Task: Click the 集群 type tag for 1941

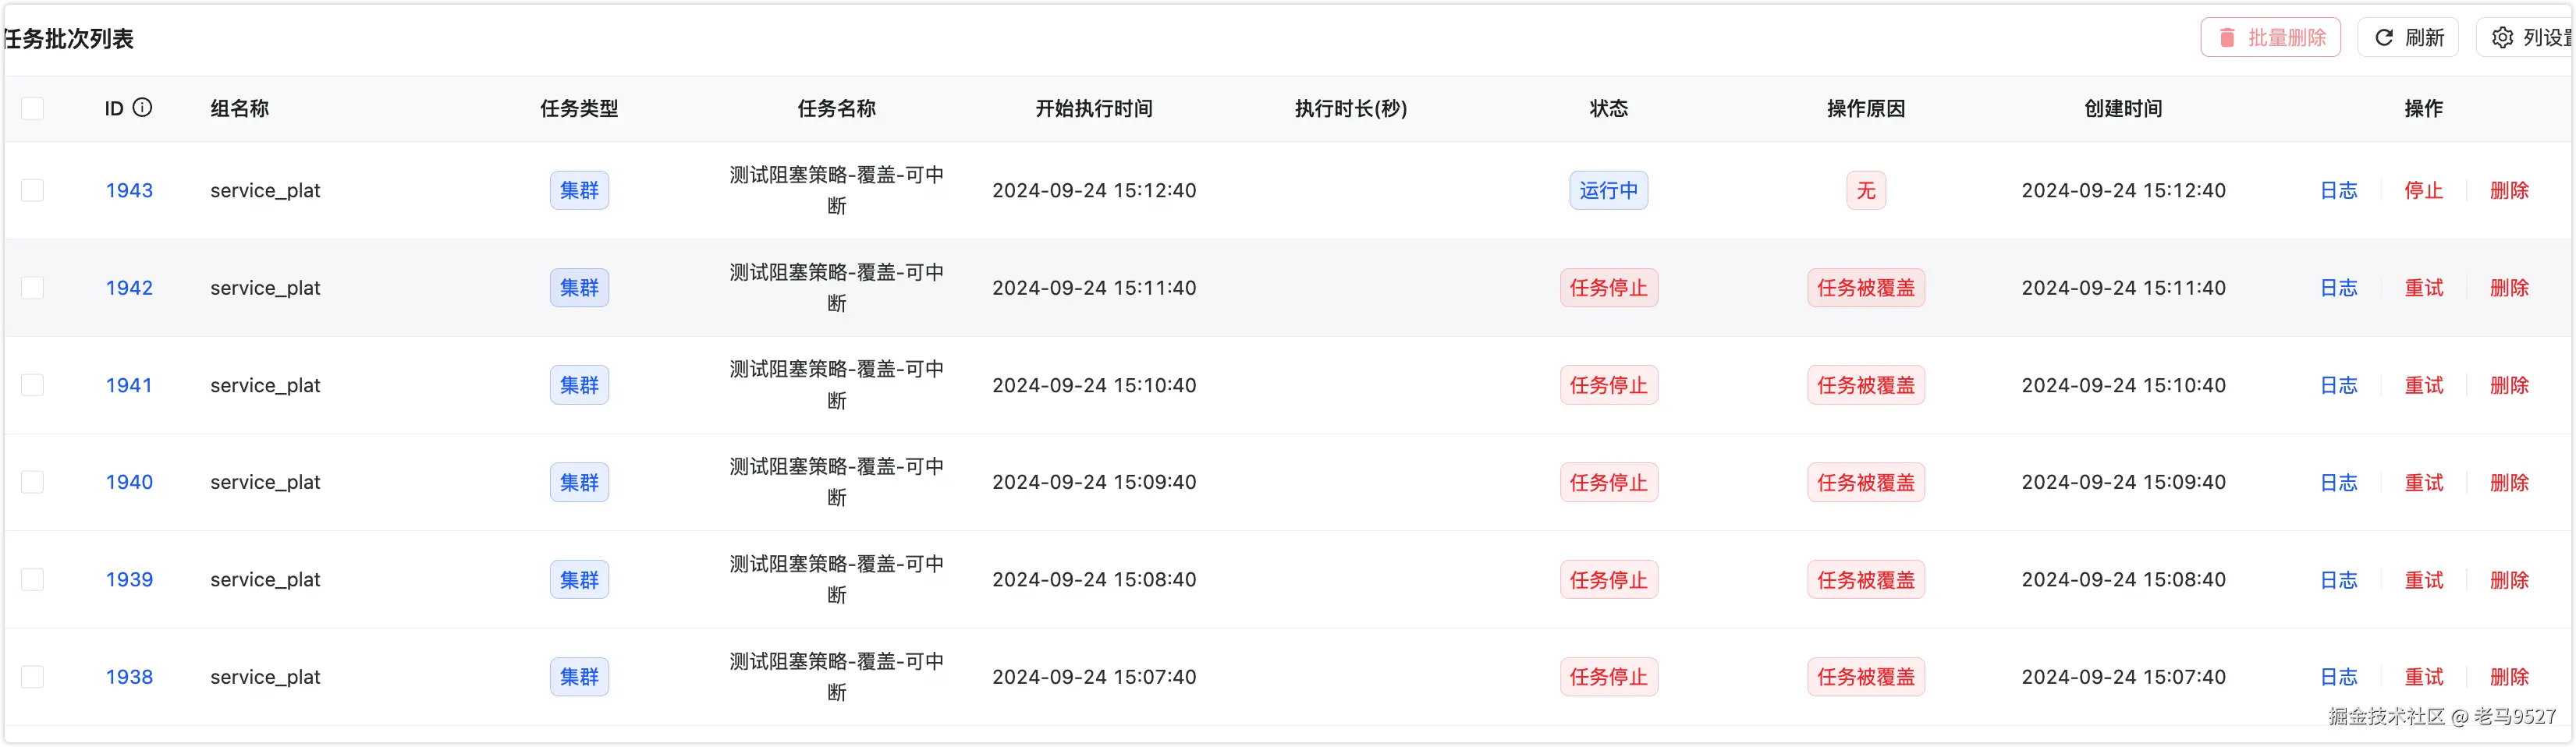Action: (579, 385)
